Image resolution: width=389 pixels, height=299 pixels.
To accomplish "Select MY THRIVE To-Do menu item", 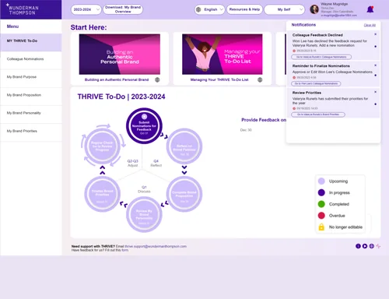I will coord(31,42).
